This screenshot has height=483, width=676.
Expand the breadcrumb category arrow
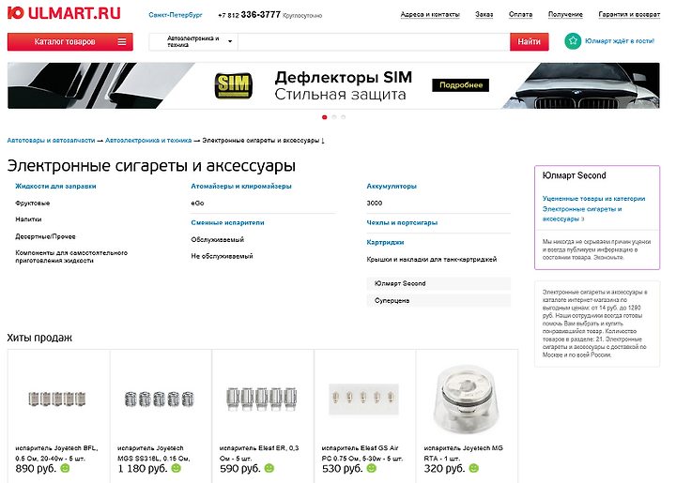323,141
